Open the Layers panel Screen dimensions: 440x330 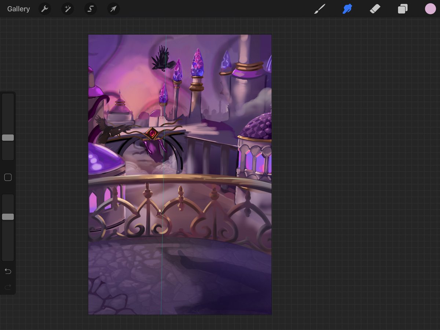point(403,9)
